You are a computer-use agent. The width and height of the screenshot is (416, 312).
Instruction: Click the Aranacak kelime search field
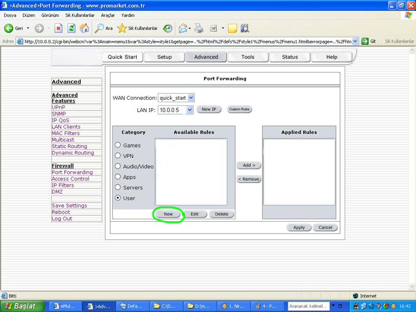[x=309, y=306]
